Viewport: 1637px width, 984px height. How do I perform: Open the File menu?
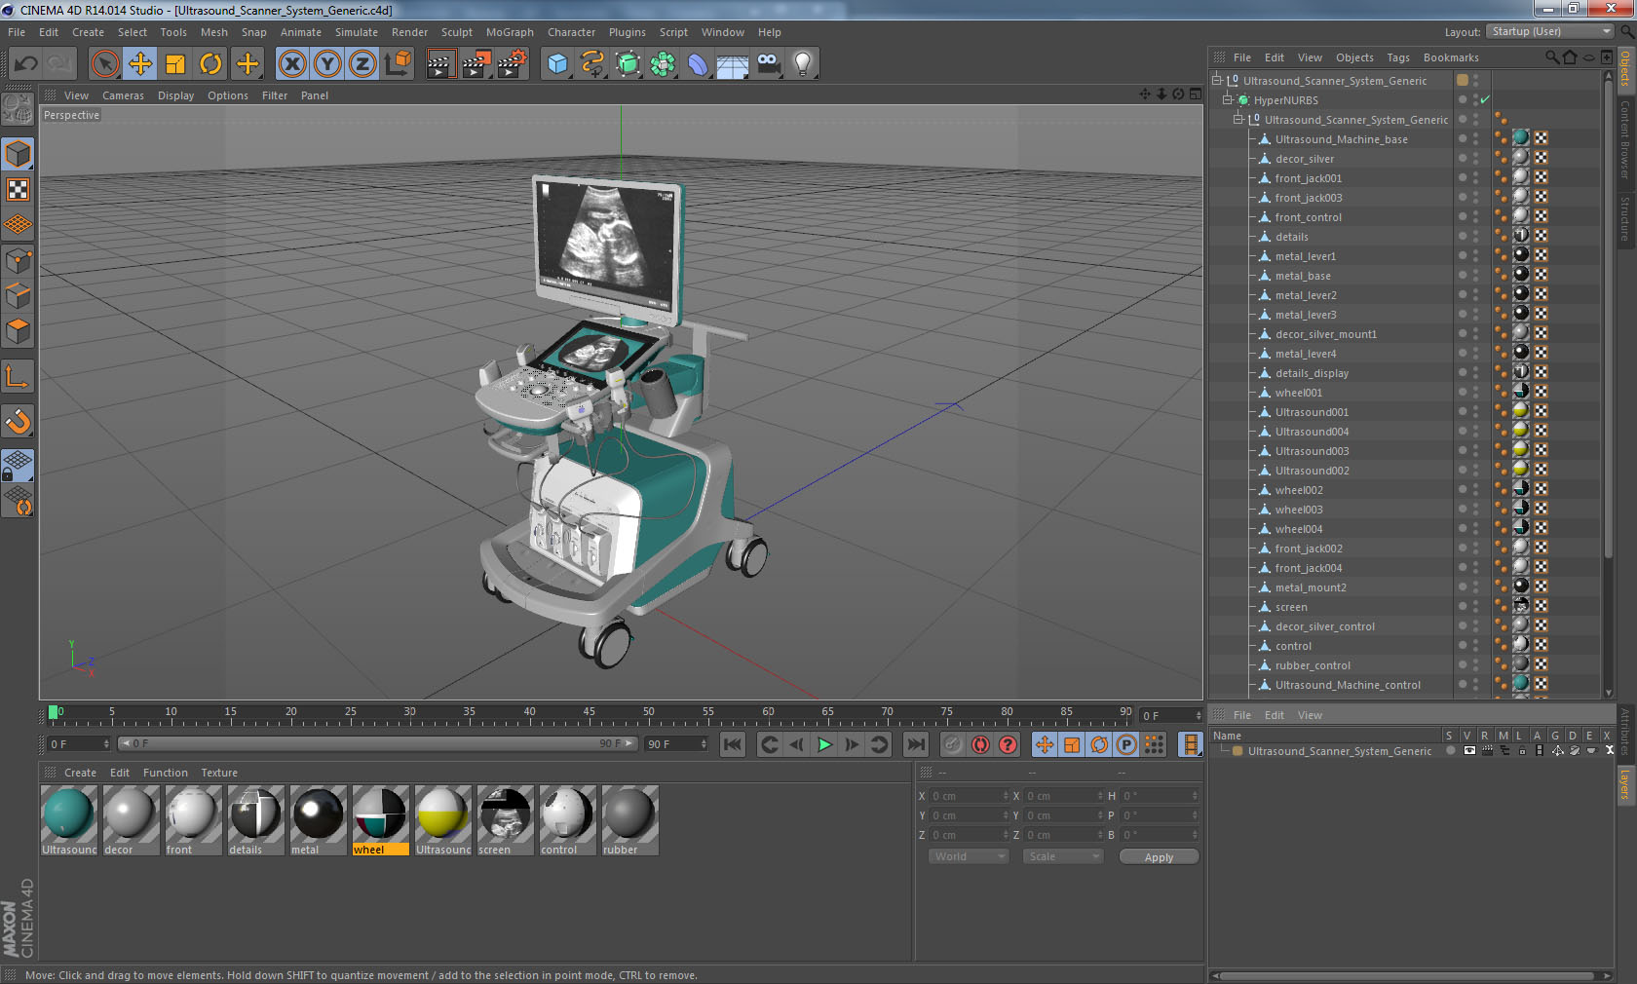pos(17,32)
